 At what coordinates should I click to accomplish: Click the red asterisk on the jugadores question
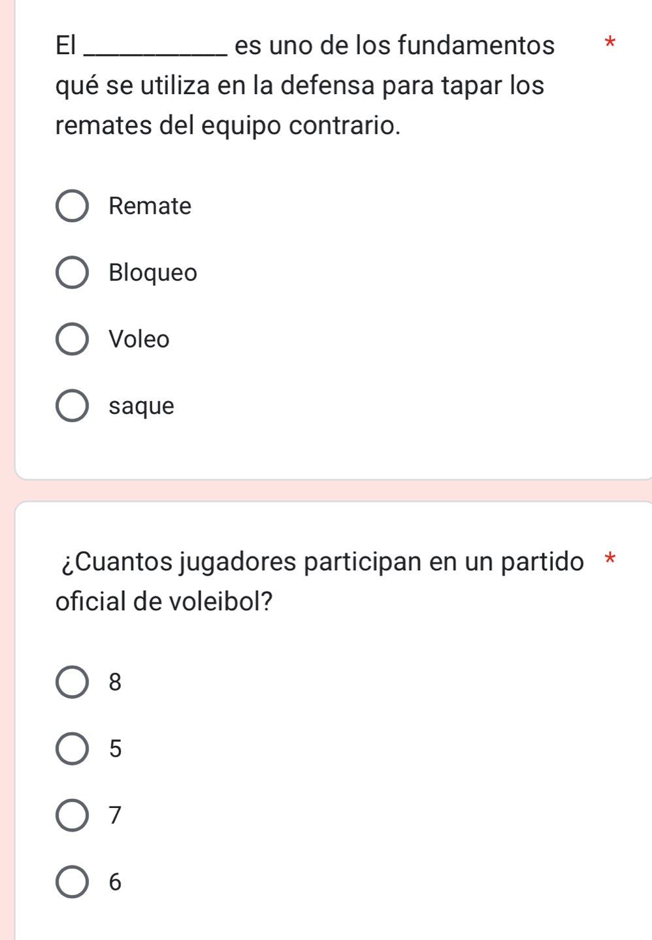pyautogui.click(x=610, y=559)
